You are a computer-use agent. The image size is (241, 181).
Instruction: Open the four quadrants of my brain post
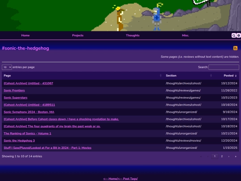(x=52, y=126)
